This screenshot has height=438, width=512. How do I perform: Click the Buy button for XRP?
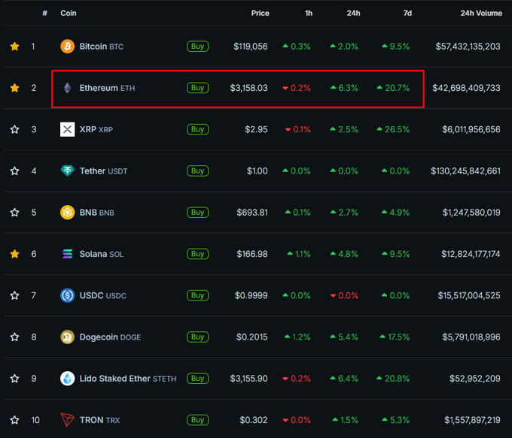[197, 129]
